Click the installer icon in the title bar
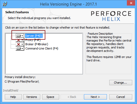Image resolution: width=137 pixels, height=104 pixels. (5, 4)
